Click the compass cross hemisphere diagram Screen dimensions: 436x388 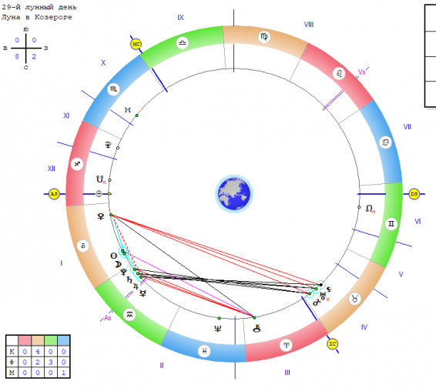pos(25,48)
